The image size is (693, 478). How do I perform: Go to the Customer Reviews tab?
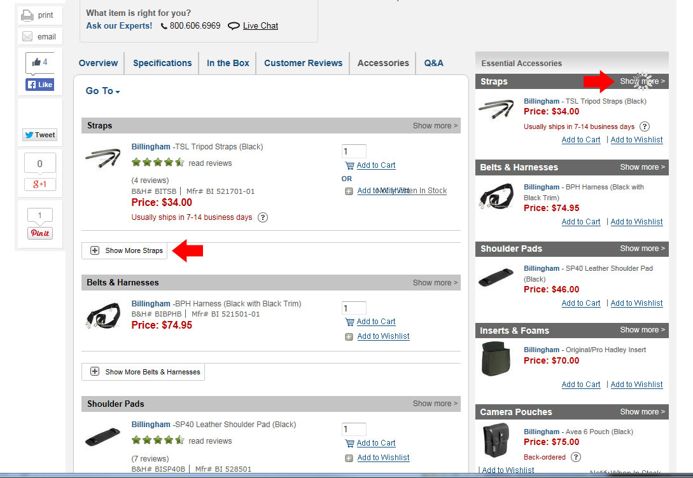303,63
